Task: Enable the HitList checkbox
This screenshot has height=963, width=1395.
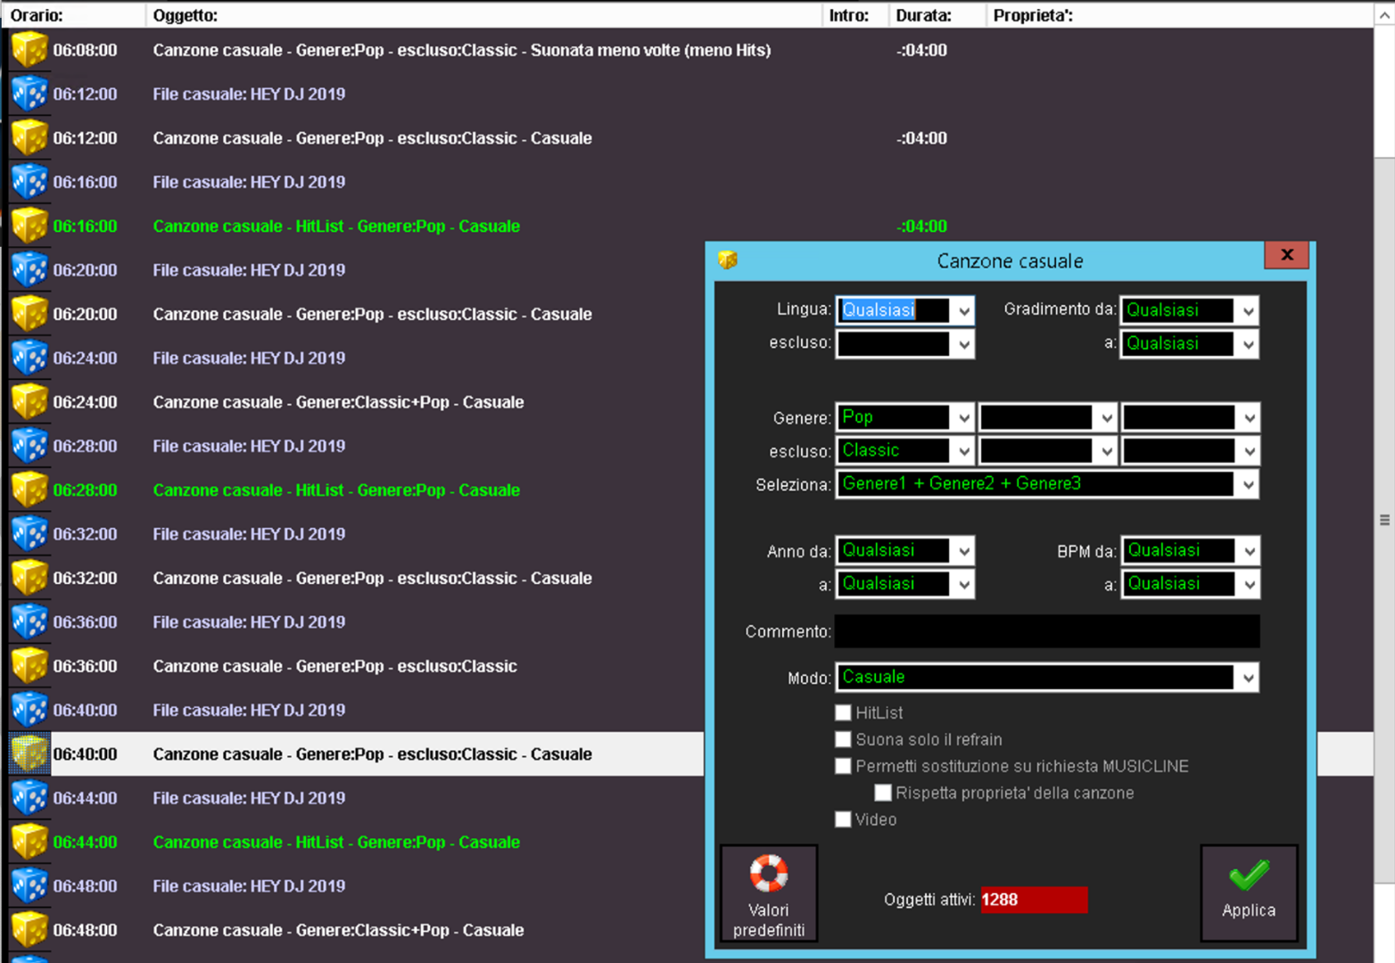Action: pyautogui.click(x=843, y=712)
